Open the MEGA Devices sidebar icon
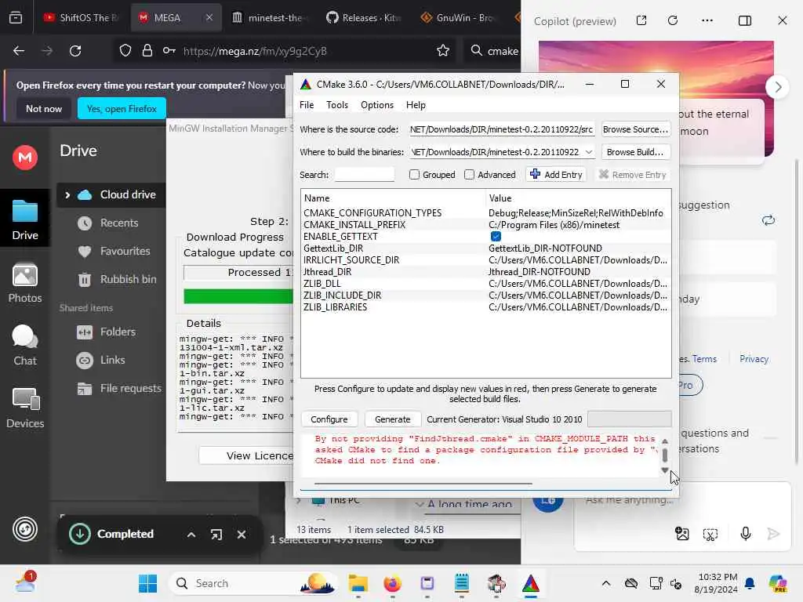 [x=25, y=408]
